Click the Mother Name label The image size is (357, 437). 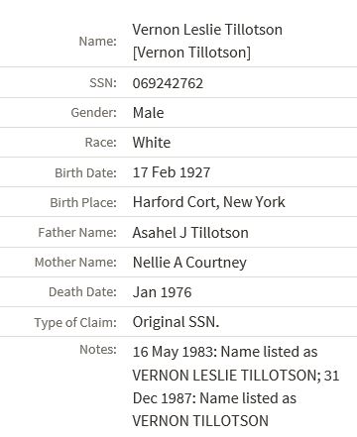[x=75, y=263]
